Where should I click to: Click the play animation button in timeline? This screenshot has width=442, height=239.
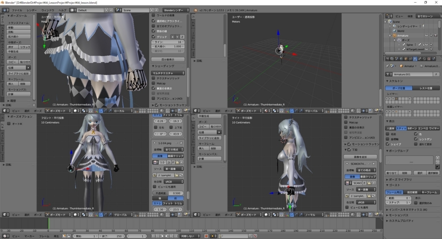pos(167,236)
